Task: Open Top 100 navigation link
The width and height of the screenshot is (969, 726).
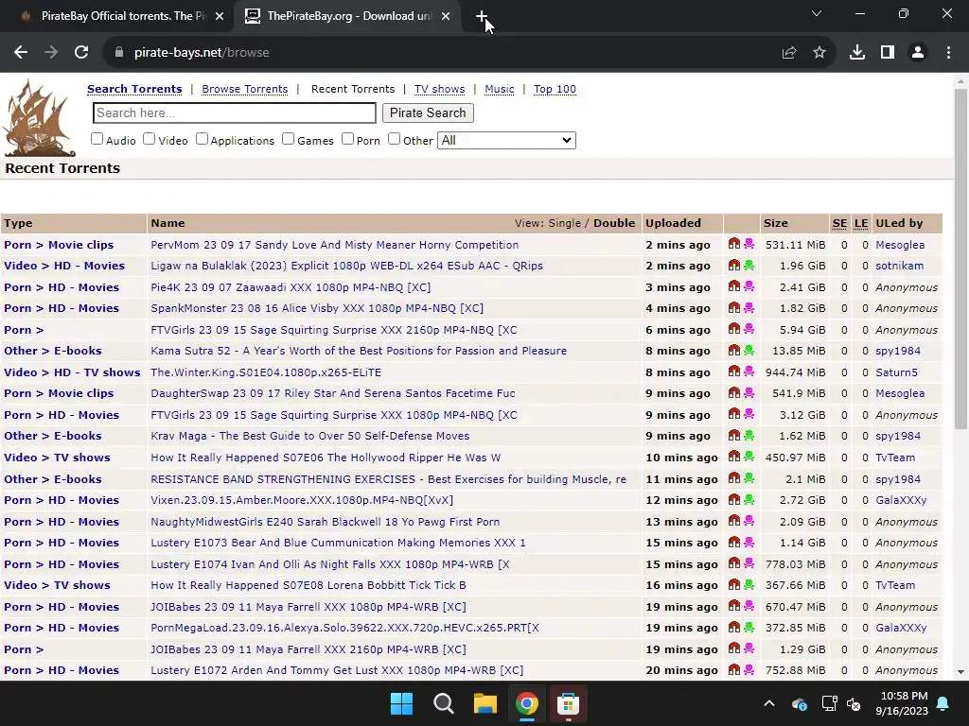Action: point(555,89)
